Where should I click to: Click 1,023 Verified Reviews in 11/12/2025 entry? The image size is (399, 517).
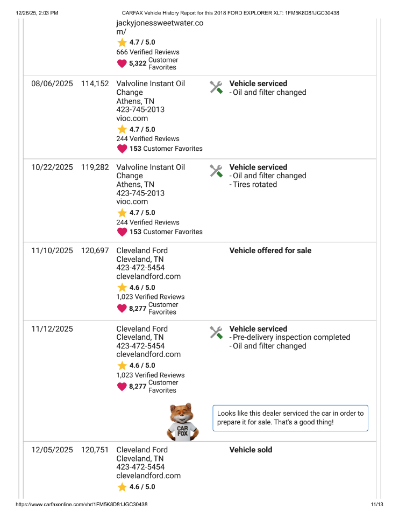tap(150, 375)
